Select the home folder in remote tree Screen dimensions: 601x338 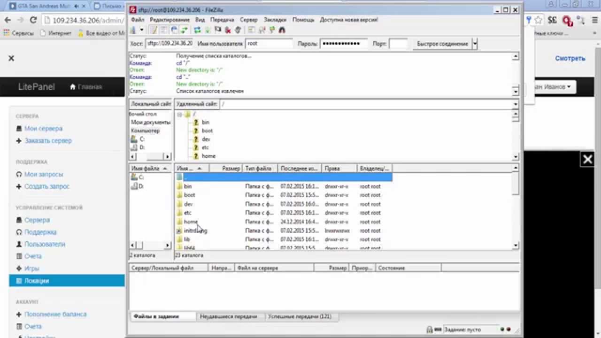tap(208, 156)
